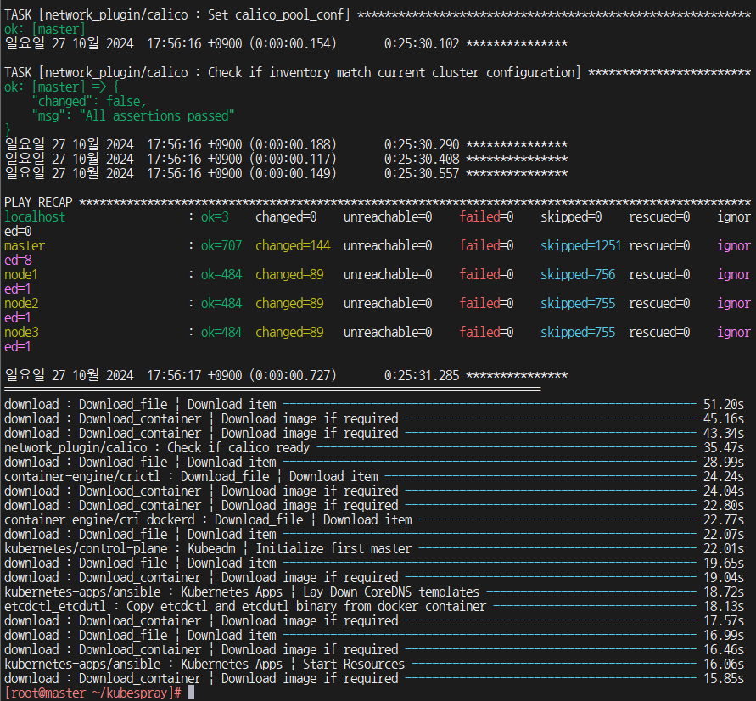756x701 pixels.
Task: Click 'network_plugin/calico : Check if calico ready' line
Action: [157, 448]
